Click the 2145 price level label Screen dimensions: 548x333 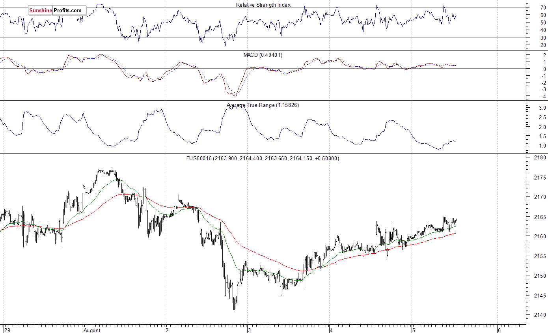541,296
